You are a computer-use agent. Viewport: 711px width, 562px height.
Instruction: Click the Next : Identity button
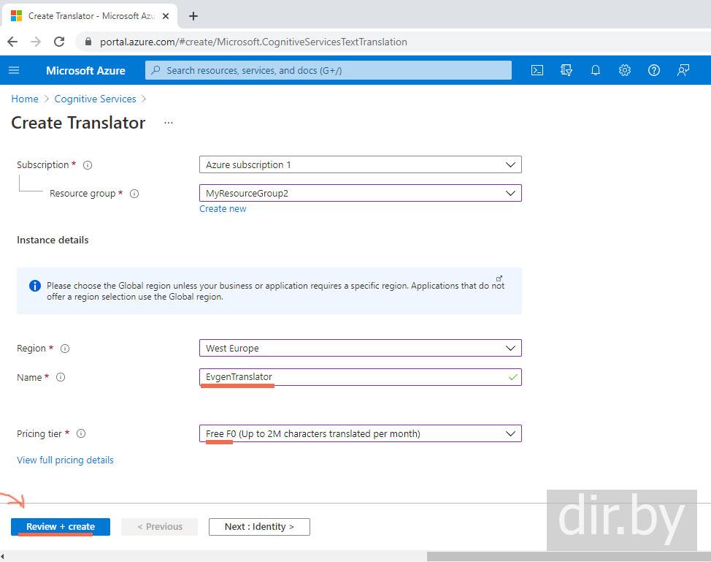coord(259,527)
